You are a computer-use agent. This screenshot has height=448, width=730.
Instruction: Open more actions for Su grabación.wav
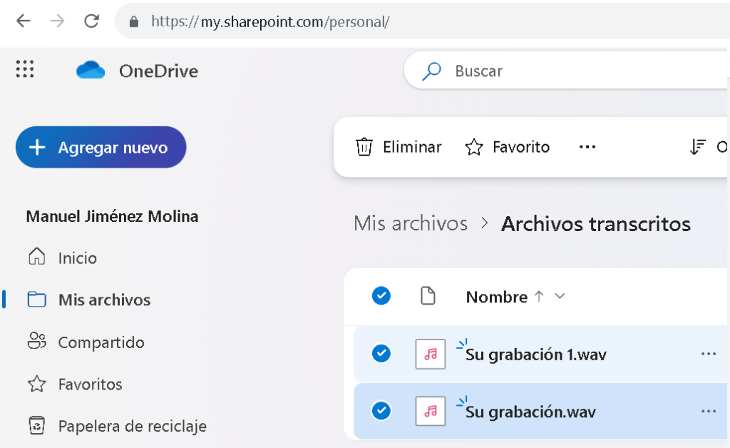(x=709, y=411)
